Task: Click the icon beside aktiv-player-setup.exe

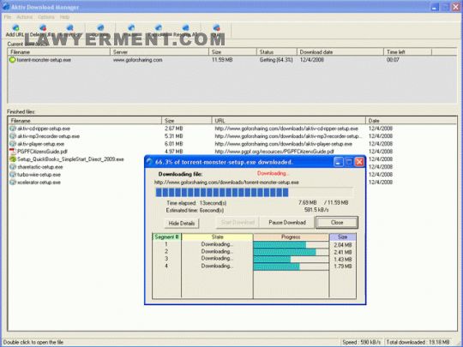Action: click(x=13, y=144)
